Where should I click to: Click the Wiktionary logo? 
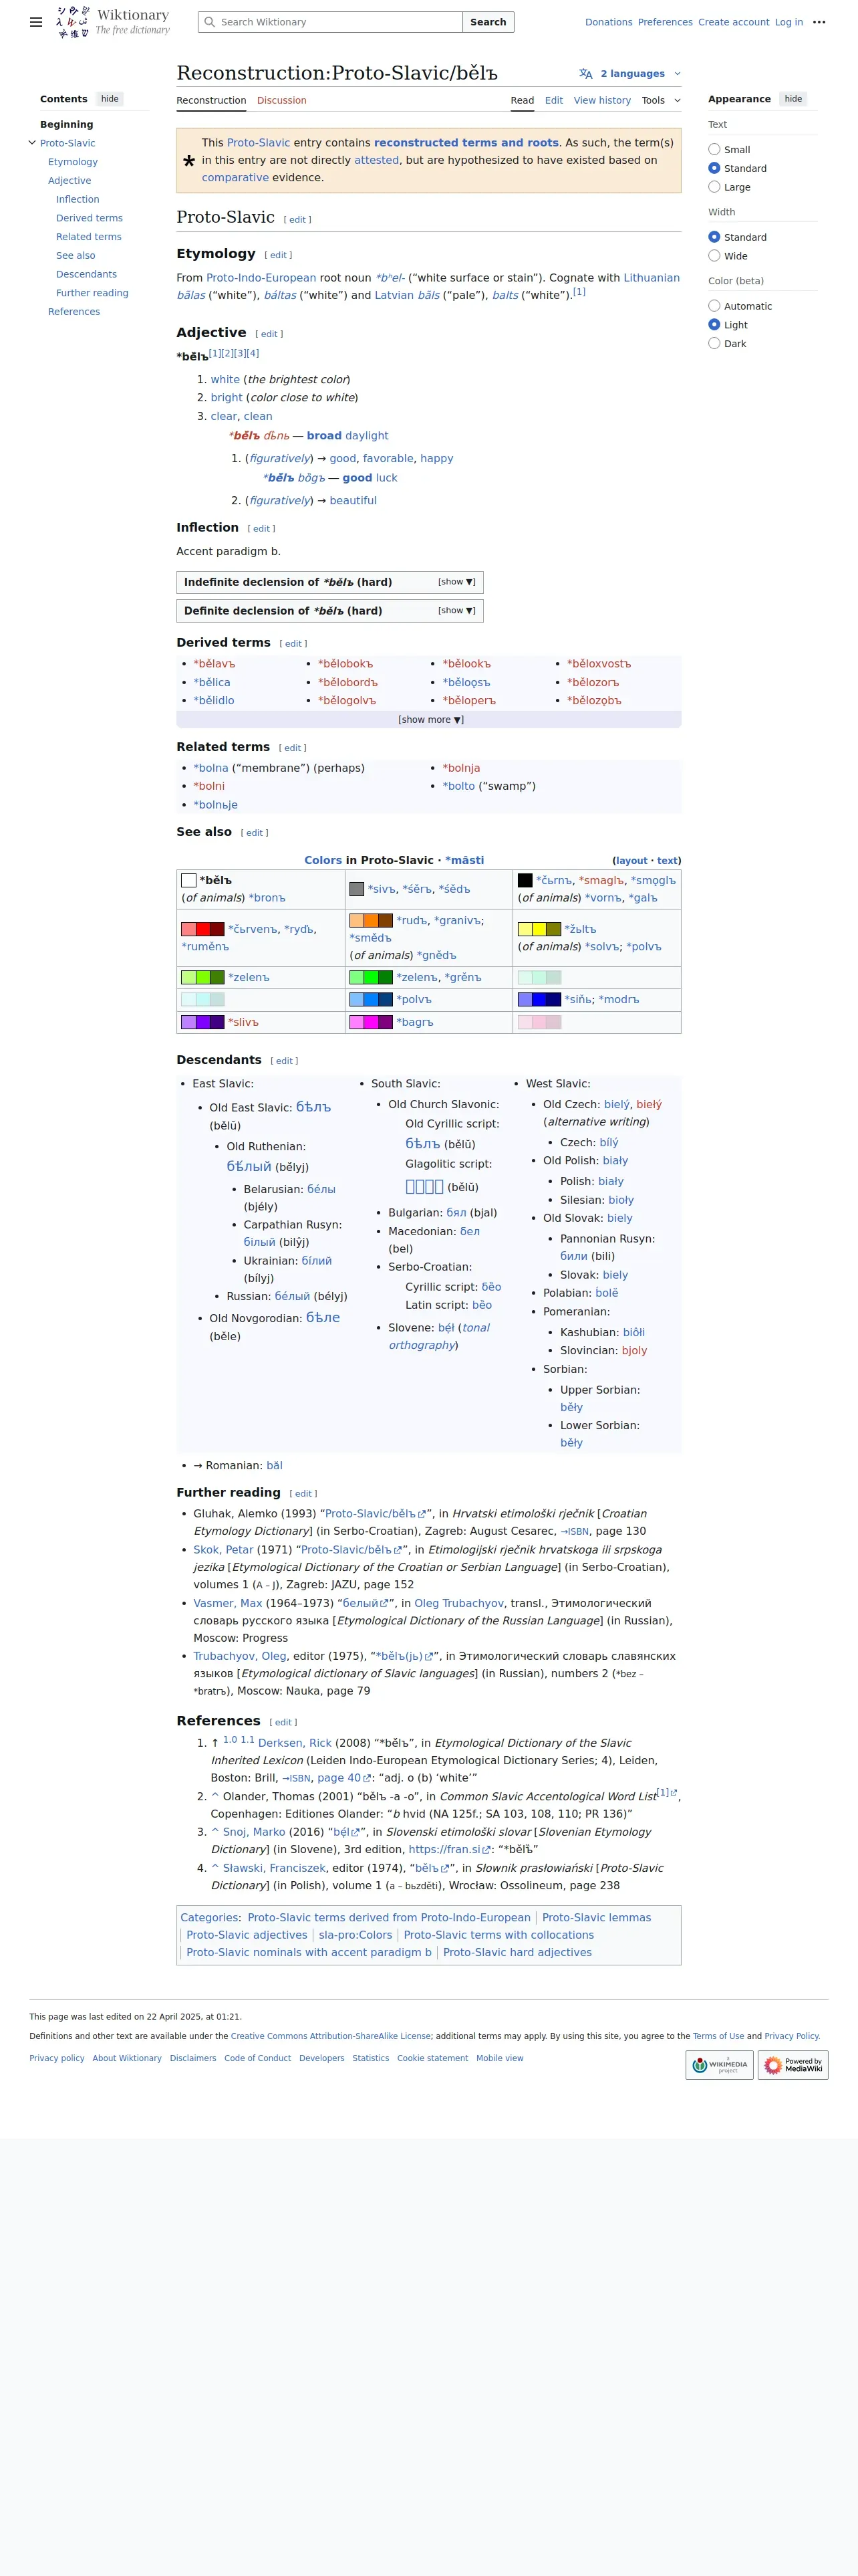[x=113, y=22]
